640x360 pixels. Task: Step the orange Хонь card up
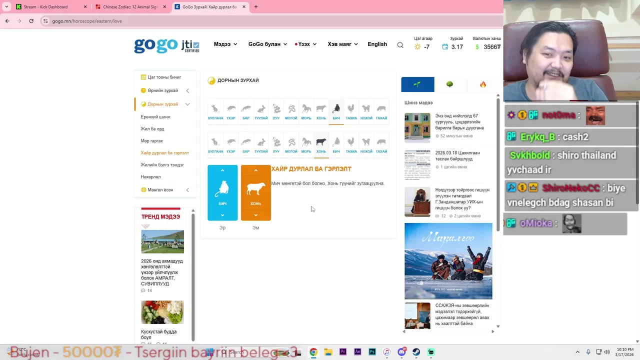255,170
